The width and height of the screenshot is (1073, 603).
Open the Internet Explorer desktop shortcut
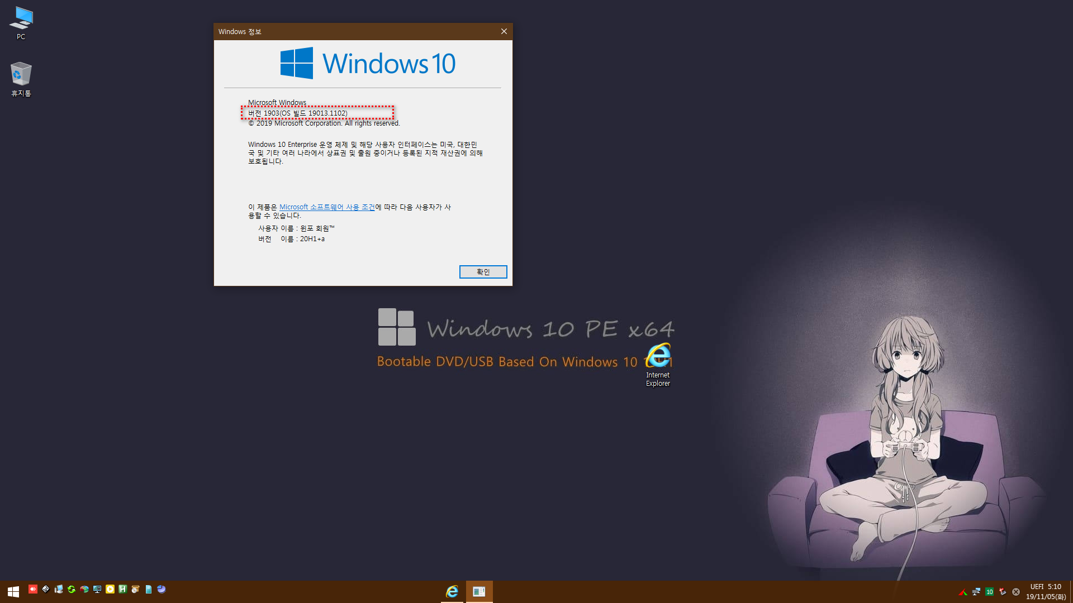point(658,365)
